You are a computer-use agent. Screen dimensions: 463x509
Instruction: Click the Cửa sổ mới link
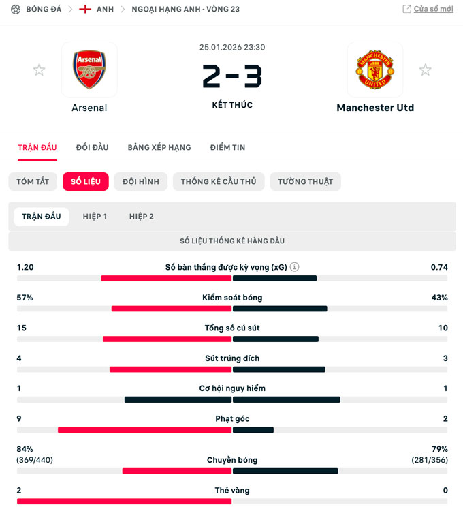pos(433,10)
